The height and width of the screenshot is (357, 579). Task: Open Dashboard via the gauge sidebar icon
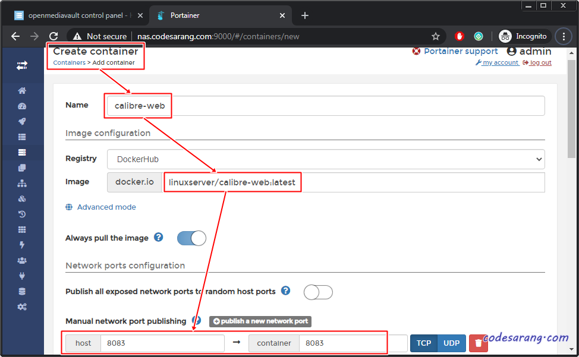tap(22, 106)
